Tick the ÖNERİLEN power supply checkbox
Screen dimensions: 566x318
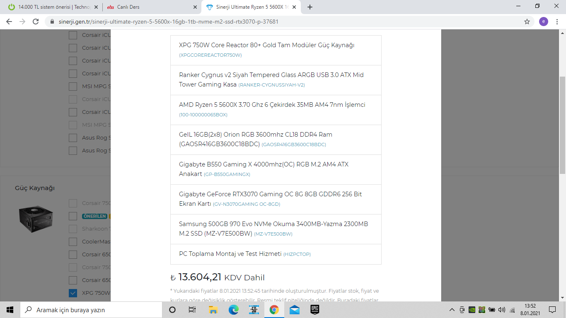click(73, 216)
